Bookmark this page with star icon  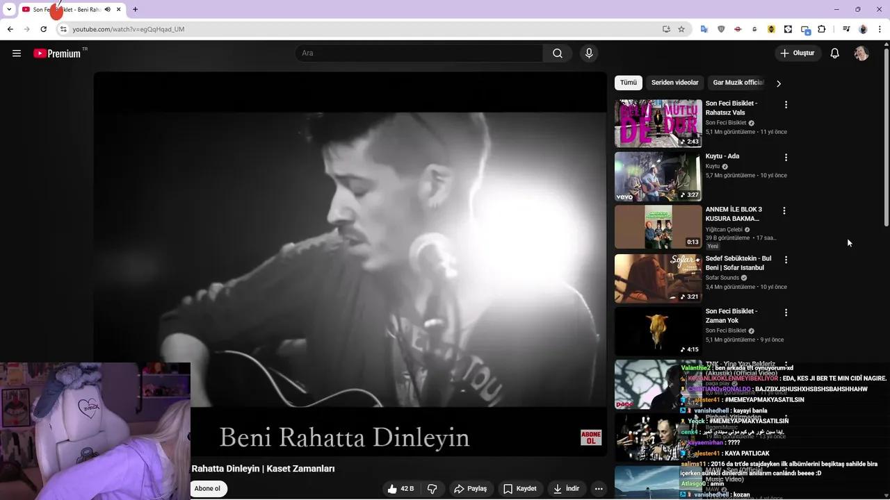coord(681,29)
